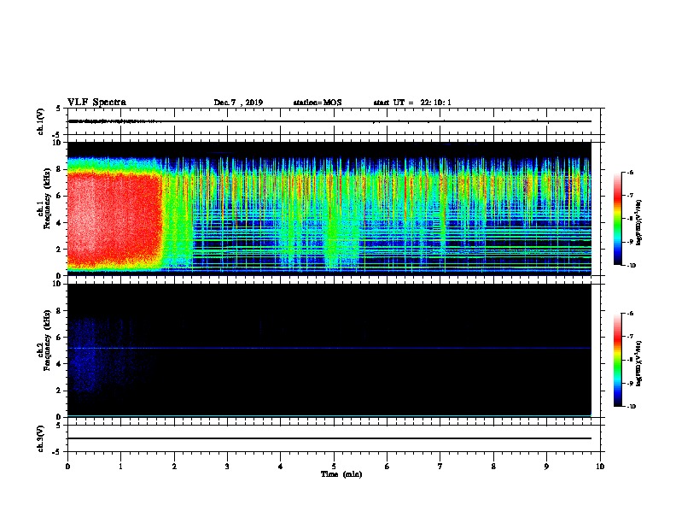Click the "0" tick label on time axis
This screenshot has width=676, height=523.
click(67, 467)
